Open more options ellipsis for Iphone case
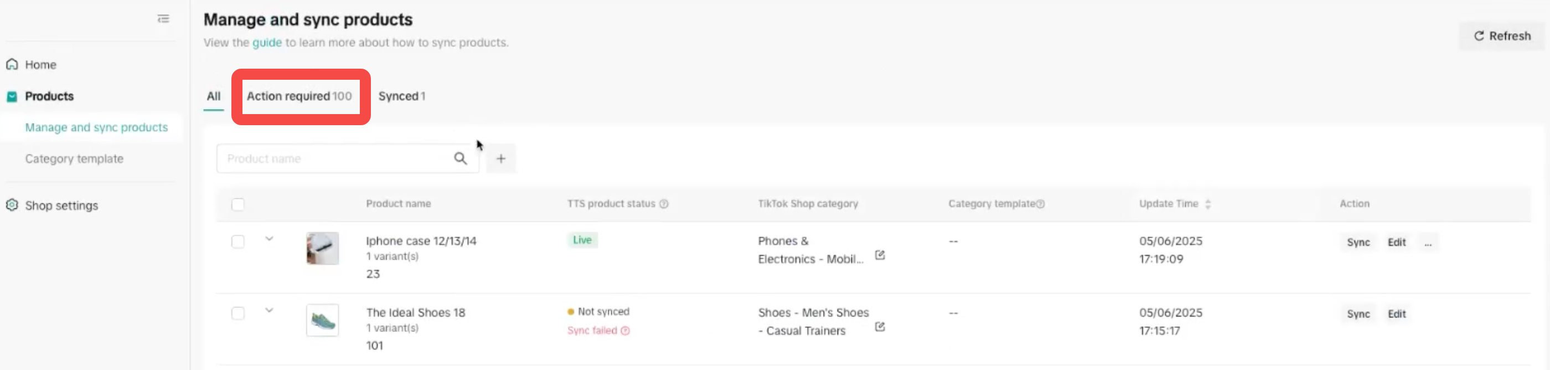Viewport: 1550px width, 370px height. point(1428,243)
